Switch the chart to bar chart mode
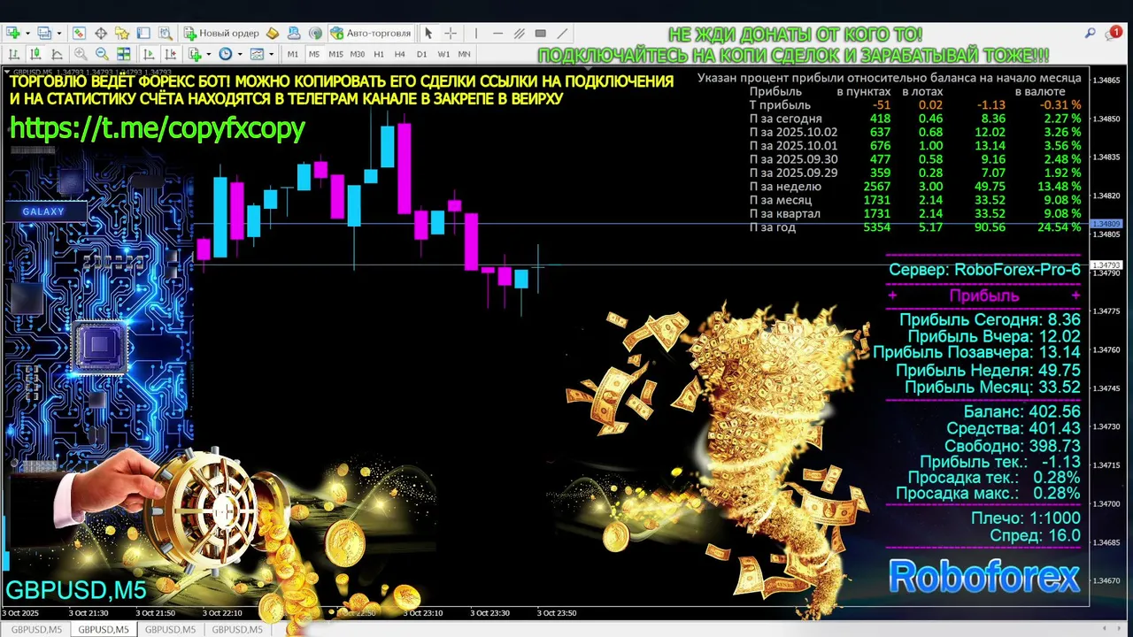The image size is (1133, 637). coord(14,54)
